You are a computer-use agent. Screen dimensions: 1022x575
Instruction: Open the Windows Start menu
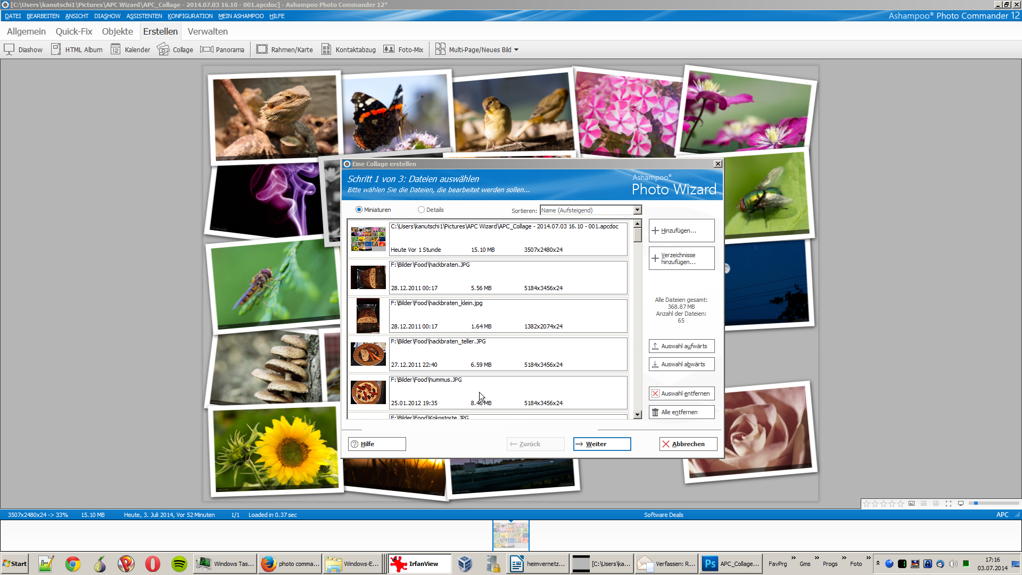pos(15,564)
